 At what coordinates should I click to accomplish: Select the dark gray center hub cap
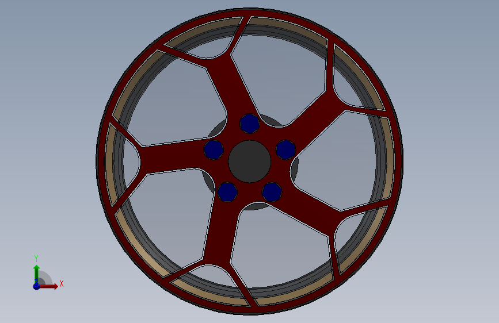pos(250,161)
